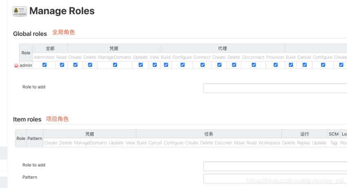This screenshot has height=188, width=347.
Task: Toggle admin's rightmost Create checkbox
Action: pyautogui.click(x=341, y=65)
